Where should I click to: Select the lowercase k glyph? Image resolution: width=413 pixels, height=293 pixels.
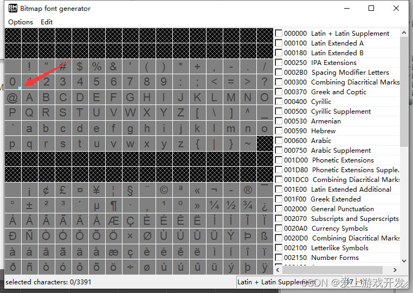click(x=197, y=128)
